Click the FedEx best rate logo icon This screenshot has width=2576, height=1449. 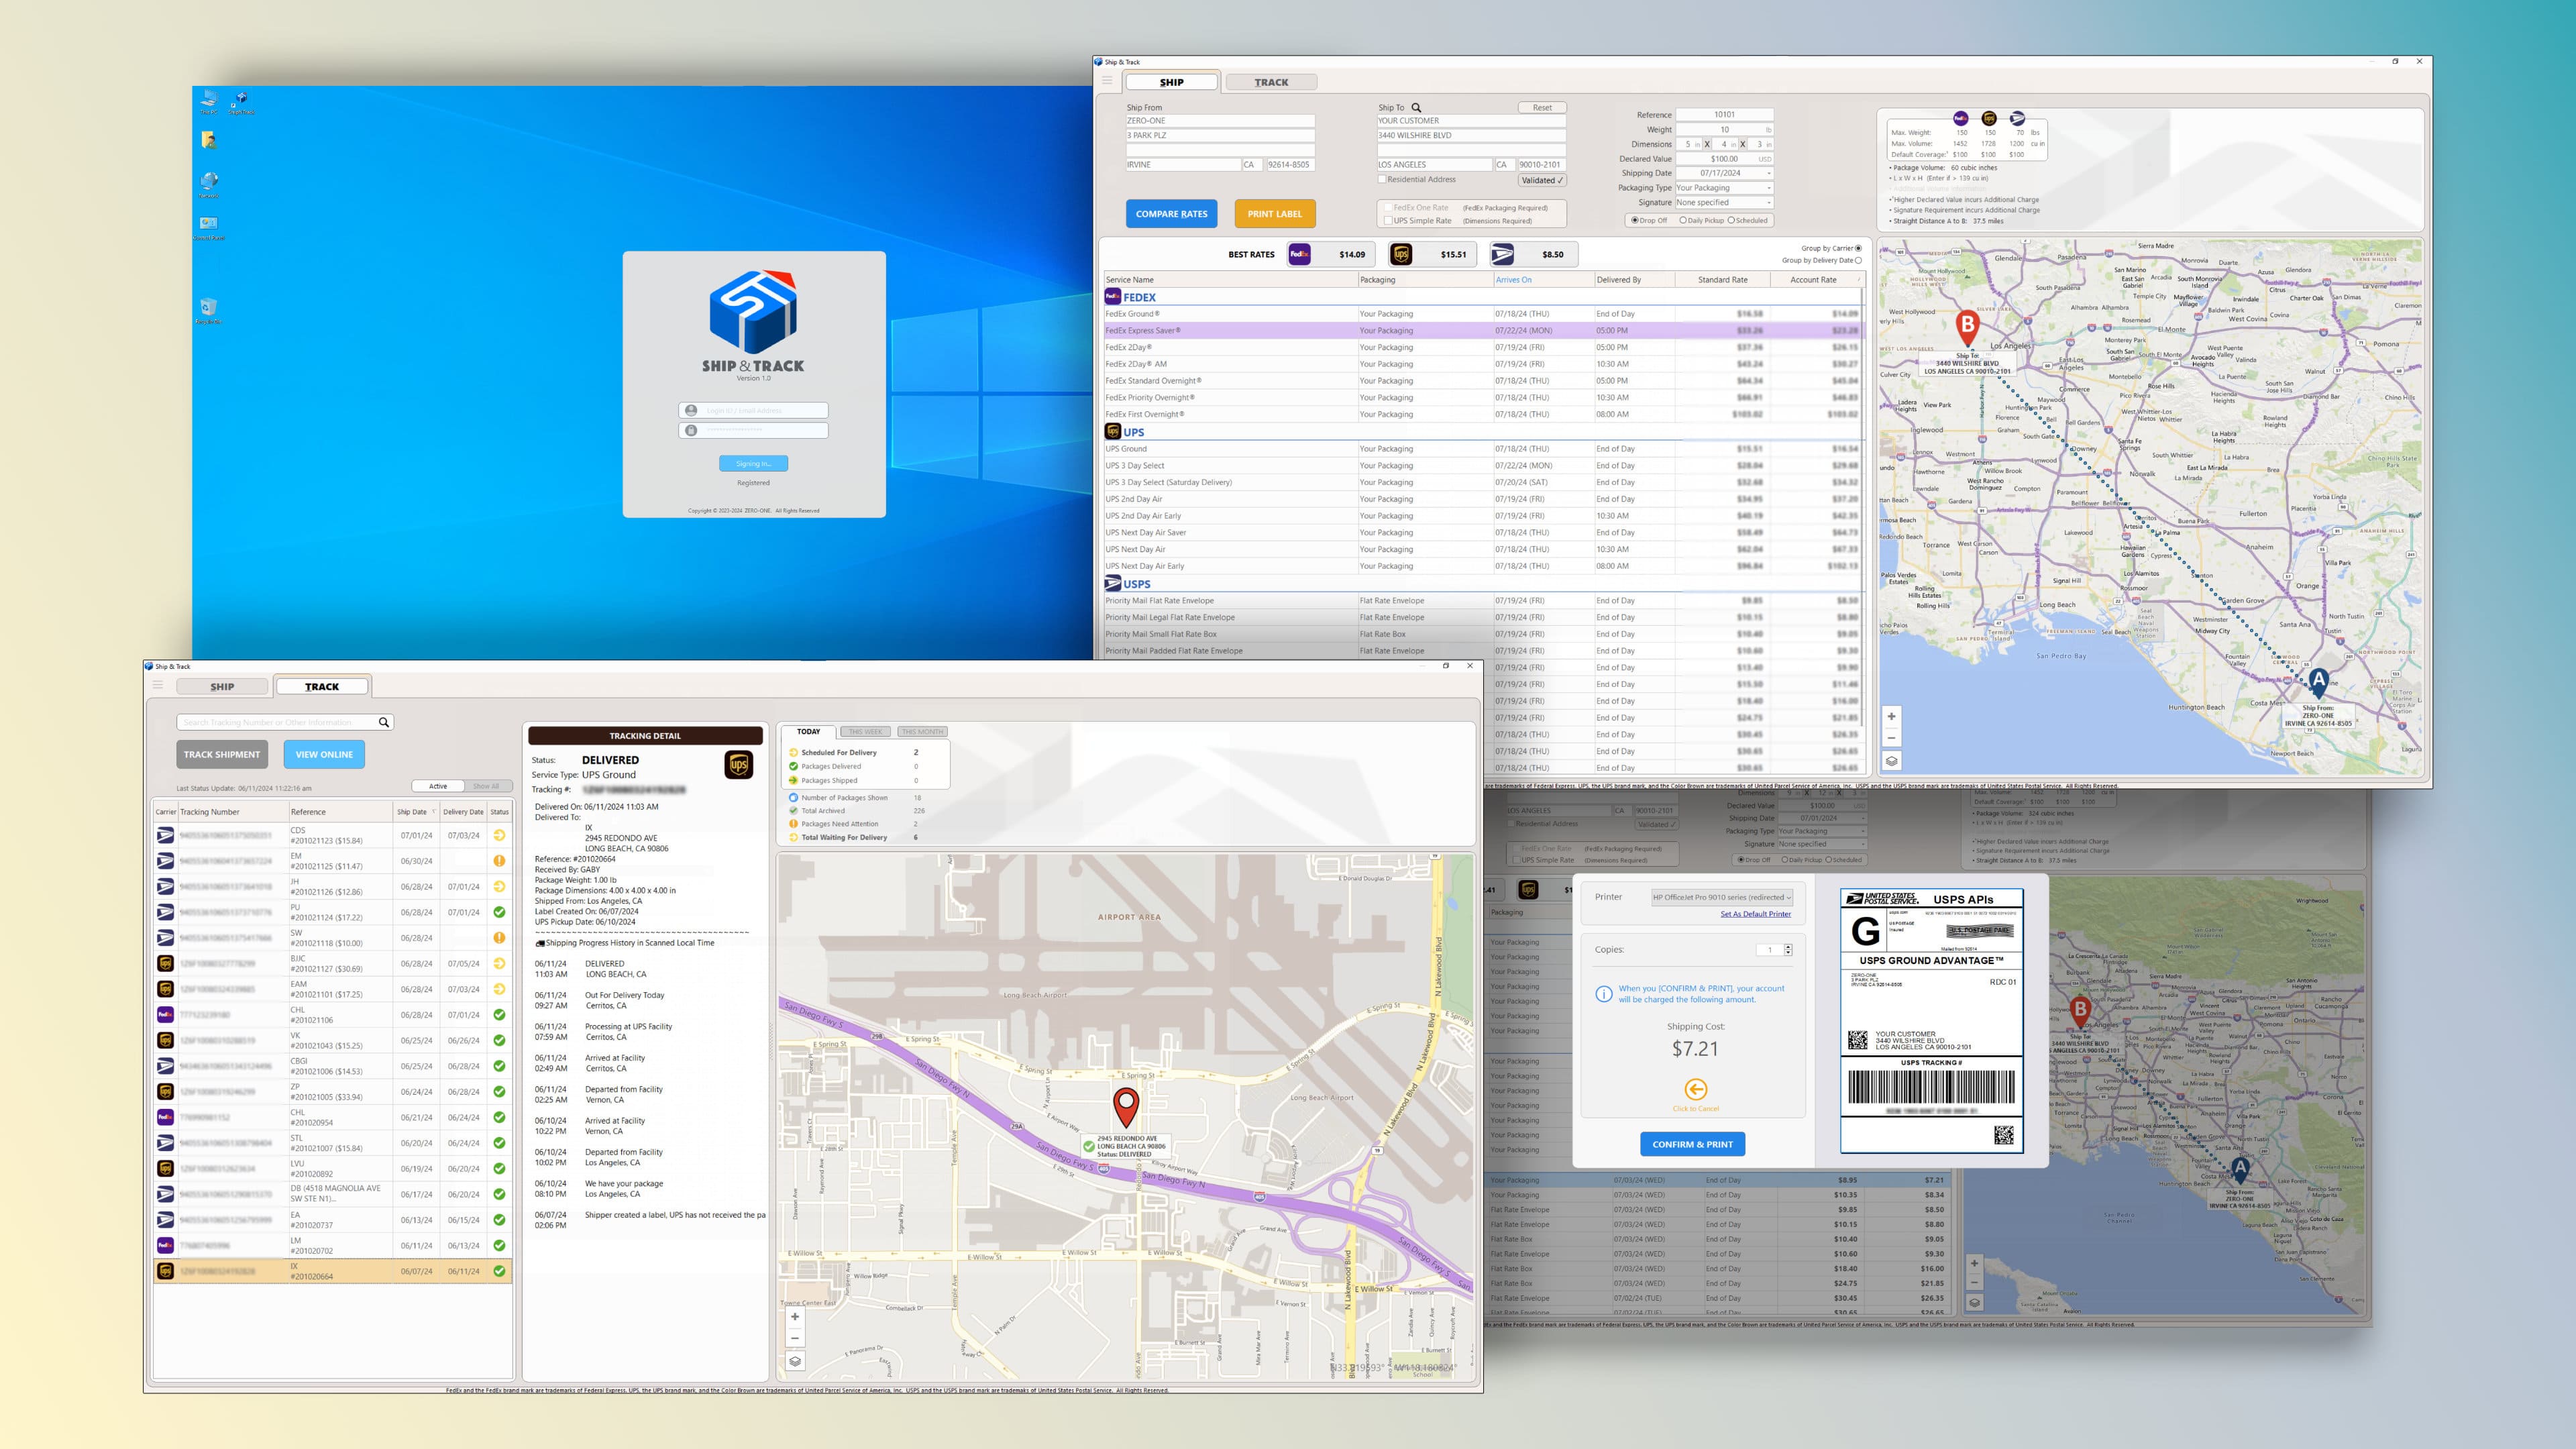point(1299,254)
